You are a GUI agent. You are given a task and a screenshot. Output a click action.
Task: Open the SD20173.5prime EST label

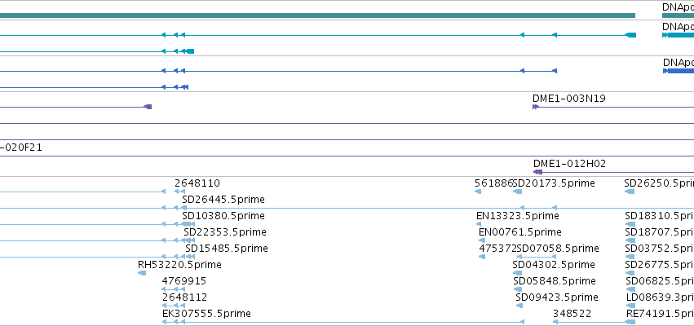(x=554, y=183)
